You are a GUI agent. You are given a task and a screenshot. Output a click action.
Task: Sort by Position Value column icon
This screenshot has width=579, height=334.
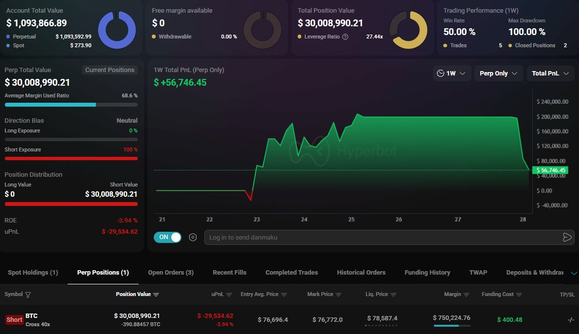[x=156, y=295]
